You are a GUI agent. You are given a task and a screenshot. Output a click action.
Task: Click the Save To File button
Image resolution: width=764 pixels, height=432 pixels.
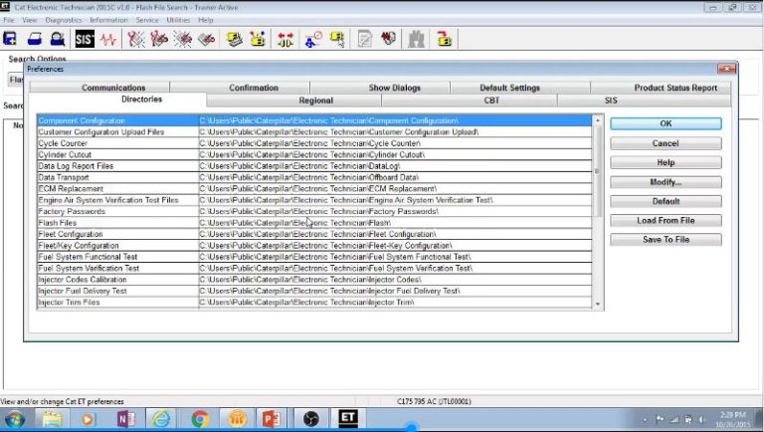[666, 239]
